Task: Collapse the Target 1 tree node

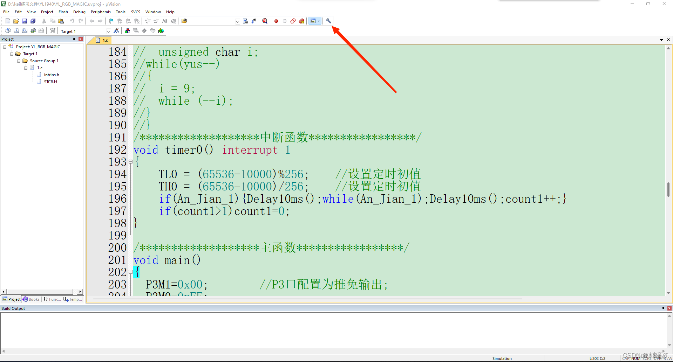Action: pos(12,54)
